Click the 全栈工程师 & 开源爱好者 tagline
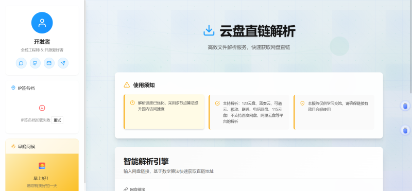 42,50
